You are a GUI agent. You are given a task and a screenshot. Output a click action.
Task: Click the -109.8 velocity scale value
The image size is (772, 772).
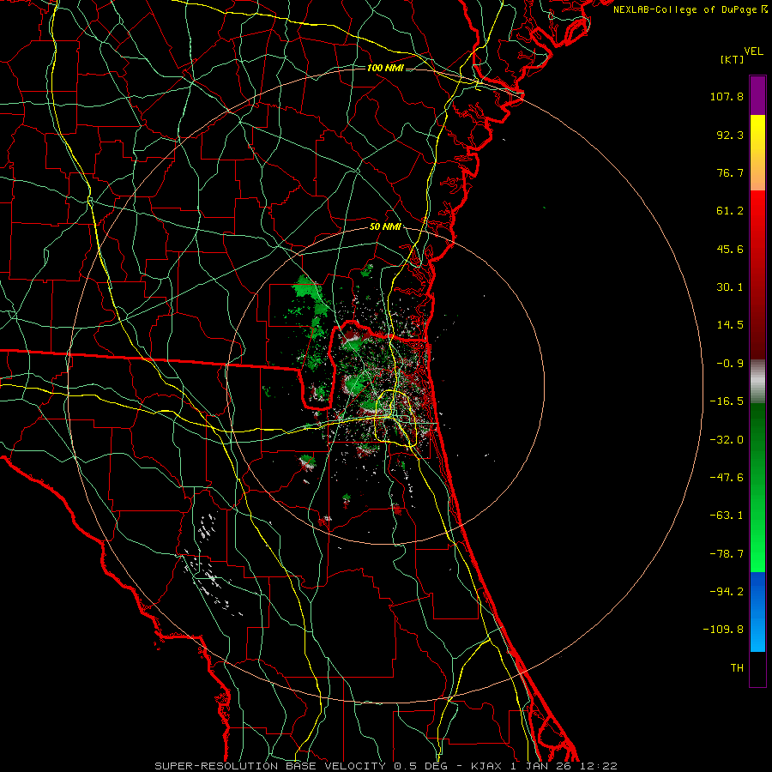(x=723, y=630)
